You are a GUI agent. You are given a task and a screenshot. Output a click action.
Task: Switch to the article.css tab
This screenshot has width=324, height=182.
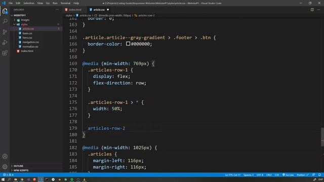coord(99,10)
